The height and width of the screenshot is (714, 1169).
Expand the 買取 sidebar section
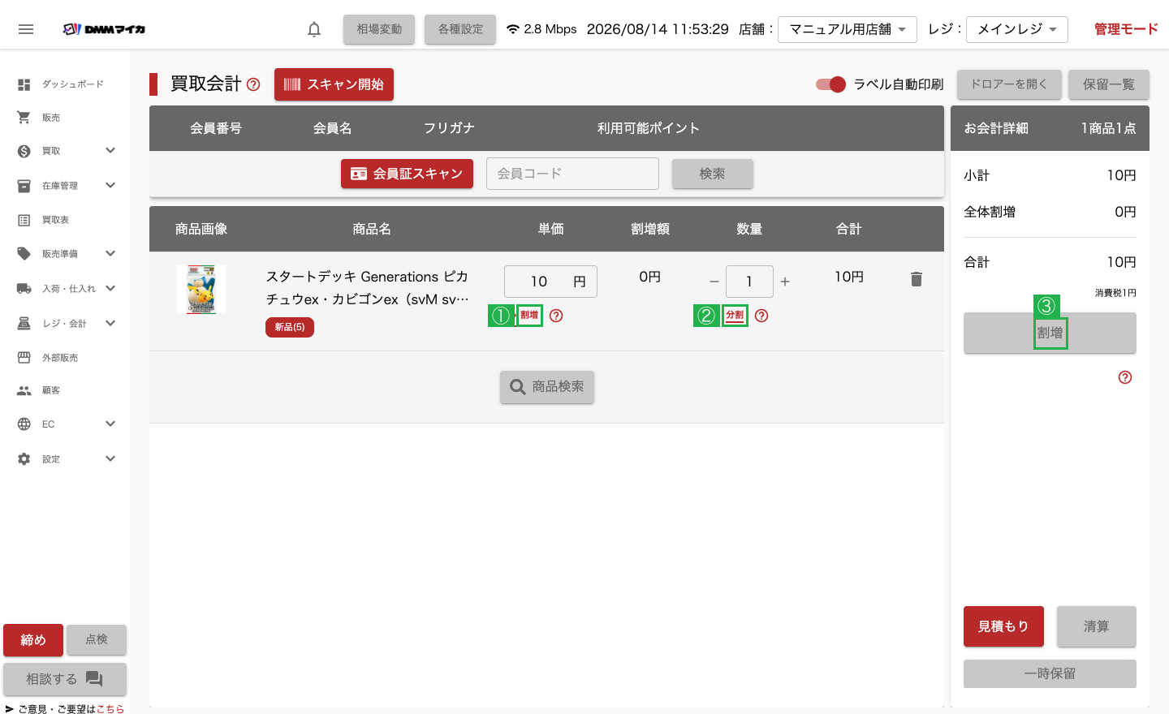[65, 151]
